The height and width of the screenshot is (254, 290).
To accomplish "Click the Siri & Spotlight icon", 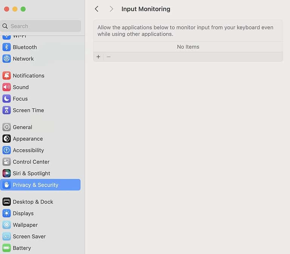I will coord(6,173).
